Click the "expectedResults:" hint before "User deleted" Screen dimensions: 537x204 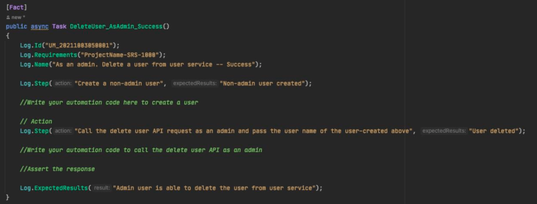point(444,131)
